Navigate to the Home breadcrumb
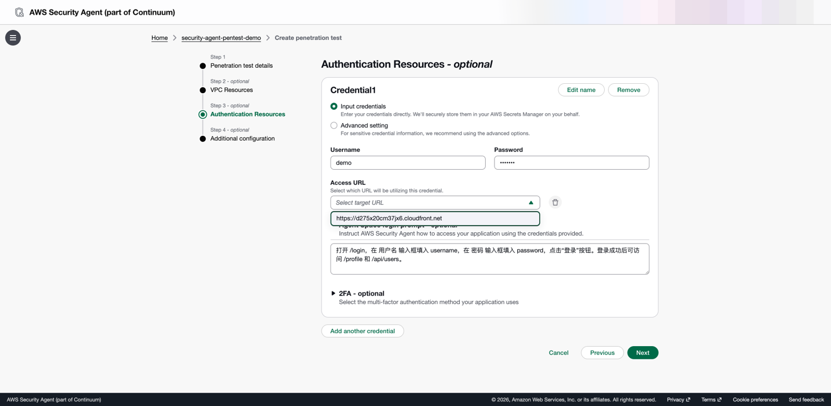Screen dimensions: 831x406 [x=160, y=38]
